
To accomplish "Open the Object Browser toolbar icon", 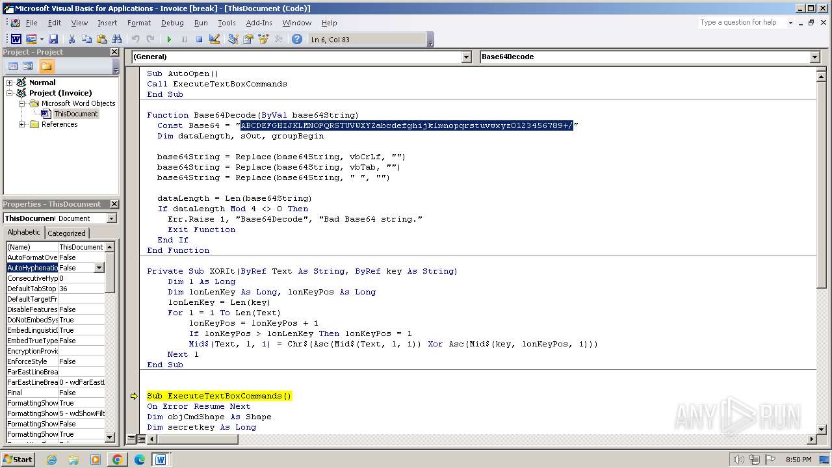I will (263, 40).
